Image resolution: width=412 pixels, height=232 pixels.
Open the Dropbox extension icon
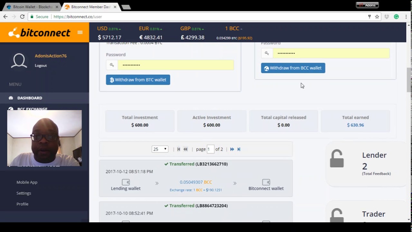coord(387,17)
